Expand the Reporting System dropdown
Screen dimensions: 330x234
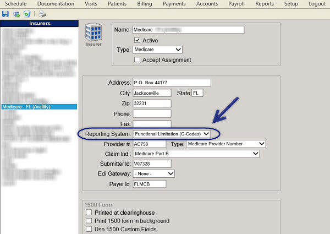[x=172, y=134]
